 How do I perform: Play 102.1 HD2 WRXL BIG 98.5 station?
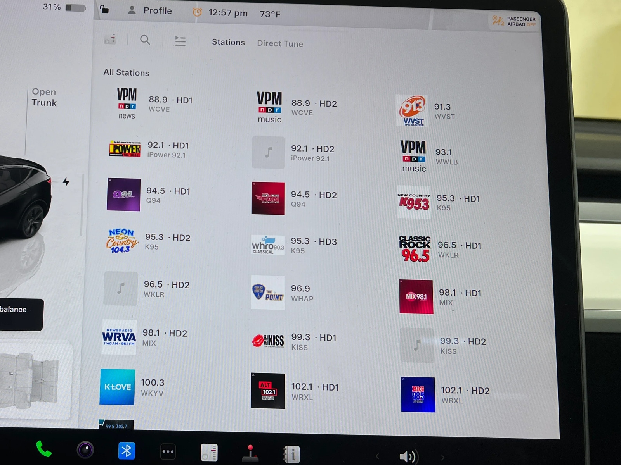(x=446, y=395)
